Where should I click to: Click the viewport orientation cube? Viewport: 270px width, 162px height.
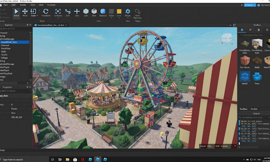tap(227, 38)
